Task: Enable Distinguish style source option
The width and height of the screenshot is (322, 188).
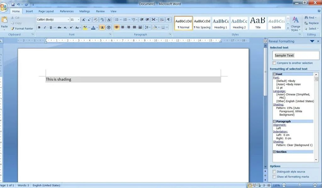Action: [x=274, y=172]
